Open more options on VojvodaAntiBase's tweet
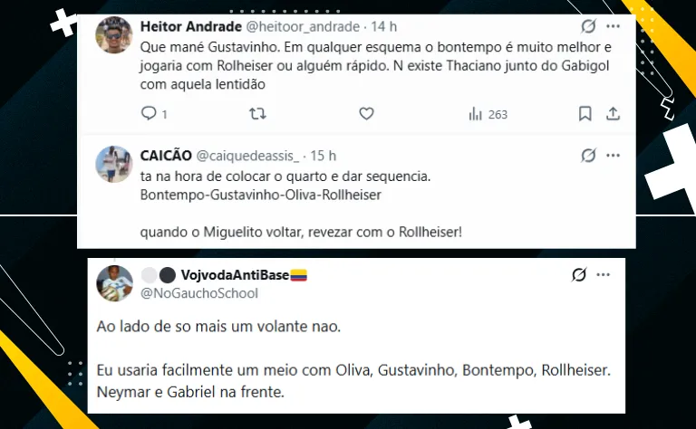This screenshot has width=696, height=429. [x=604, y=275]
